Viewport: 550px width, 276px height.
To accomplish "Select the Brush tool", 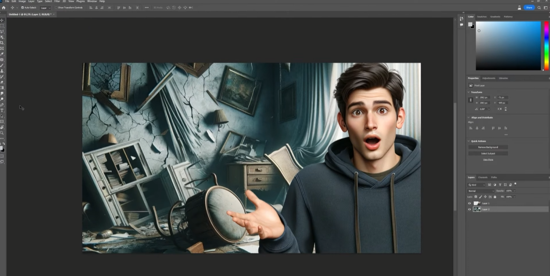I will coord(2,65).
